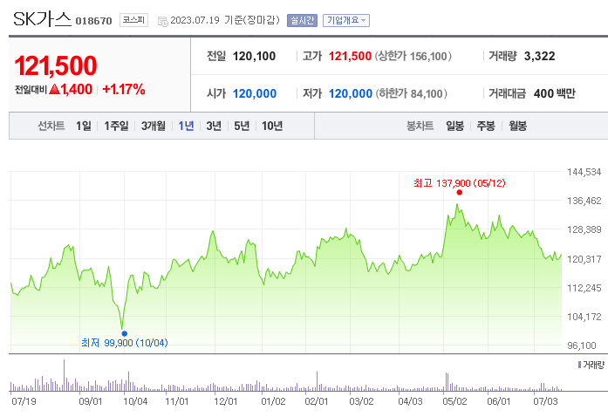Click the 2023.07.19 기준(장마감) date text
The width and height of the screenshot is (608, 417).
[225, 20]
